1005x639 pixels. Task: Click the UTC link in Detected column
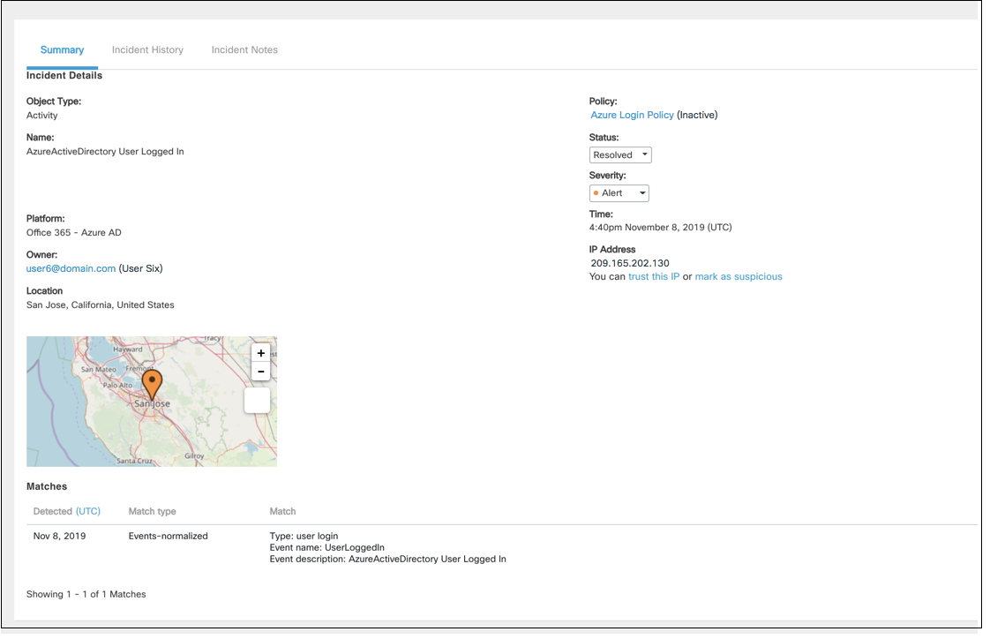88,511
